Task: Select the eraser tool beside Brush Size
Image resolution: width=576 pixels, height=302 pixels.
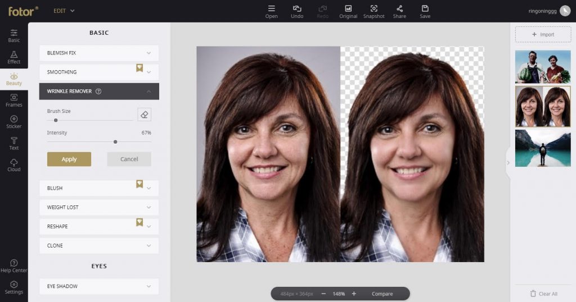Action: click(x=144, y=115)
